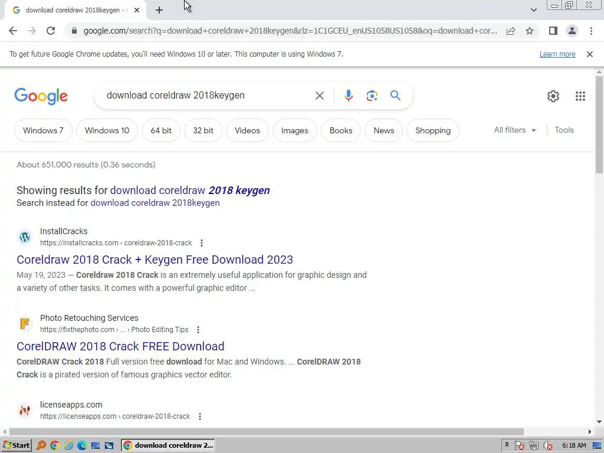
Task: Open search Tools options
Action: 564,130
